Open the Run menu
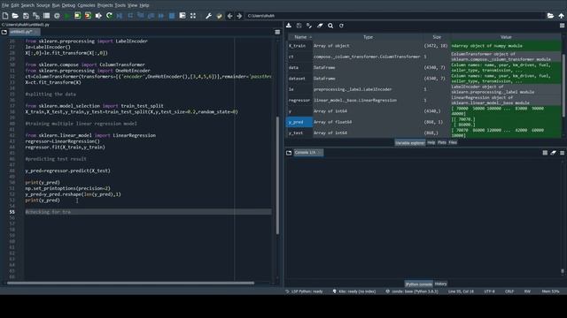567x318 pixels. coord(56,5)
